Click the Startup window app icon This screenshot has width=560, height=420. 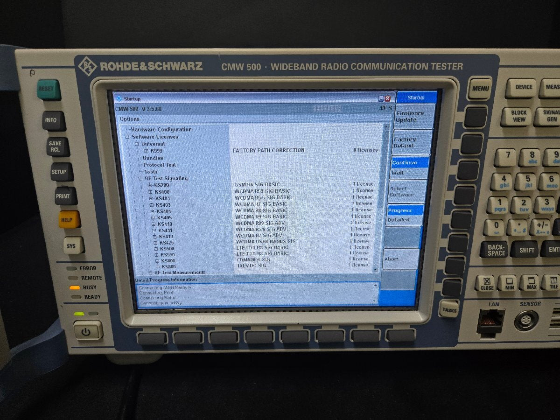click(119, 98)
